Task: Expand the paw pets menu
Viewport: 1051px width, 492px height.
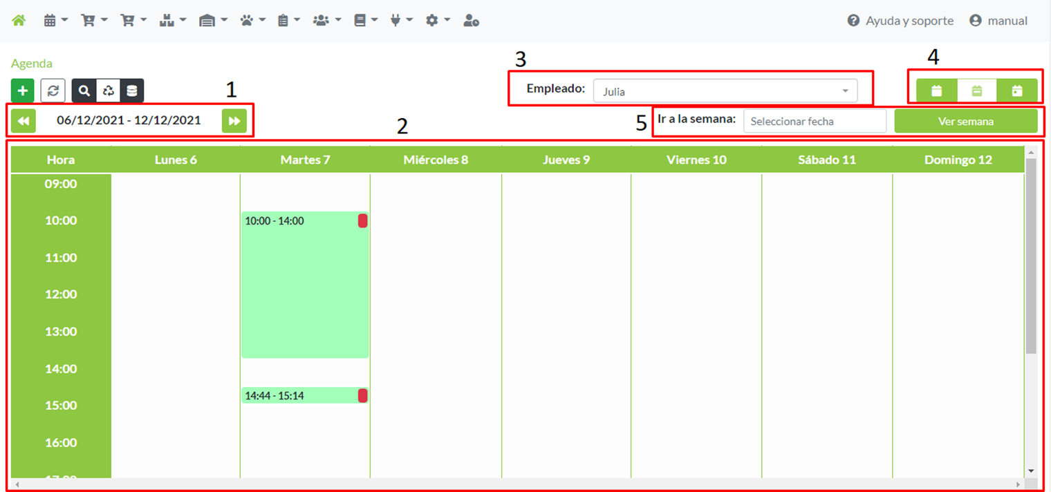Action: (252, 21)
